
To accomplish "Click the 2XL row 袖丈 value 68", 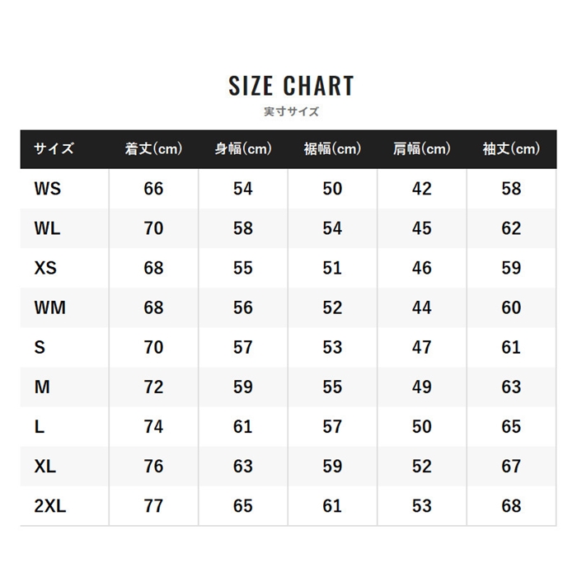I will 511,506.
